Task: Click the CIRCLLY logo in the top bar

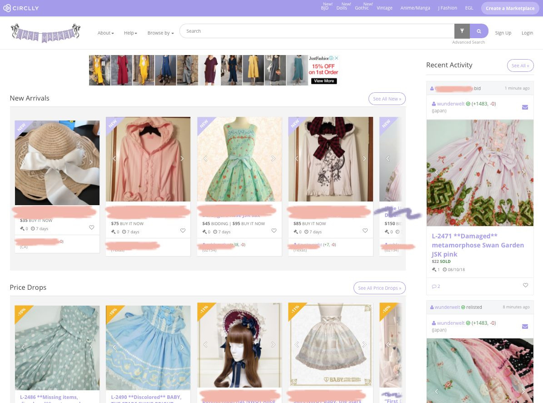Action: [21, 8]
